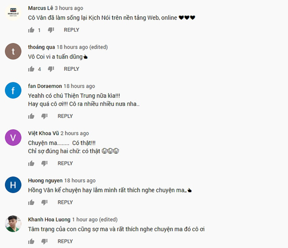
Task: Reply to thoáng qua's comment
Action: (x=71, y=69)
